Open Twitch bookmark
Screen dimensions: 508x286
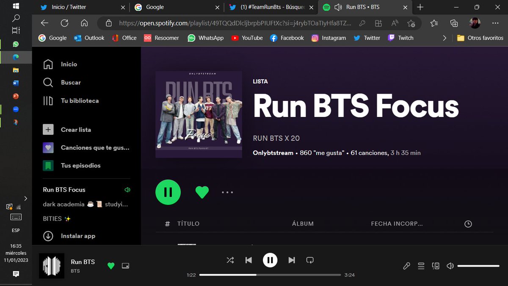click(400, 38)
